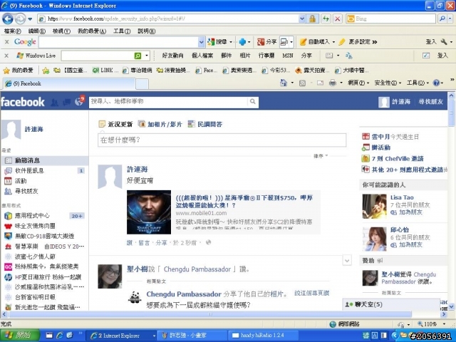Close the Google toolbar with its X
This screenshot has width=456, height=342.
(x=6, y=42)
